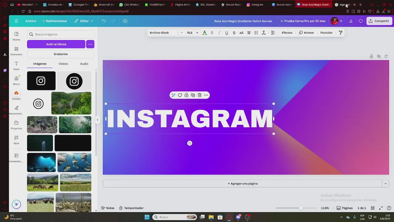Open Editar mode dropdown
The height and width of the screenshot is (222, 394).
(84, 21)
